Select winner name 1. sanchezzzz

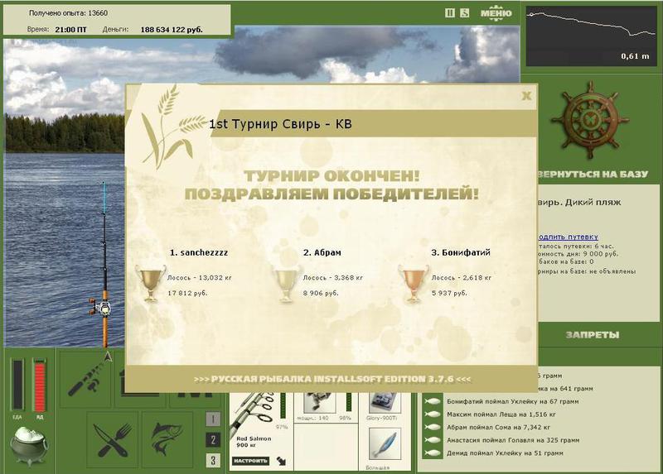pos(199,253)
